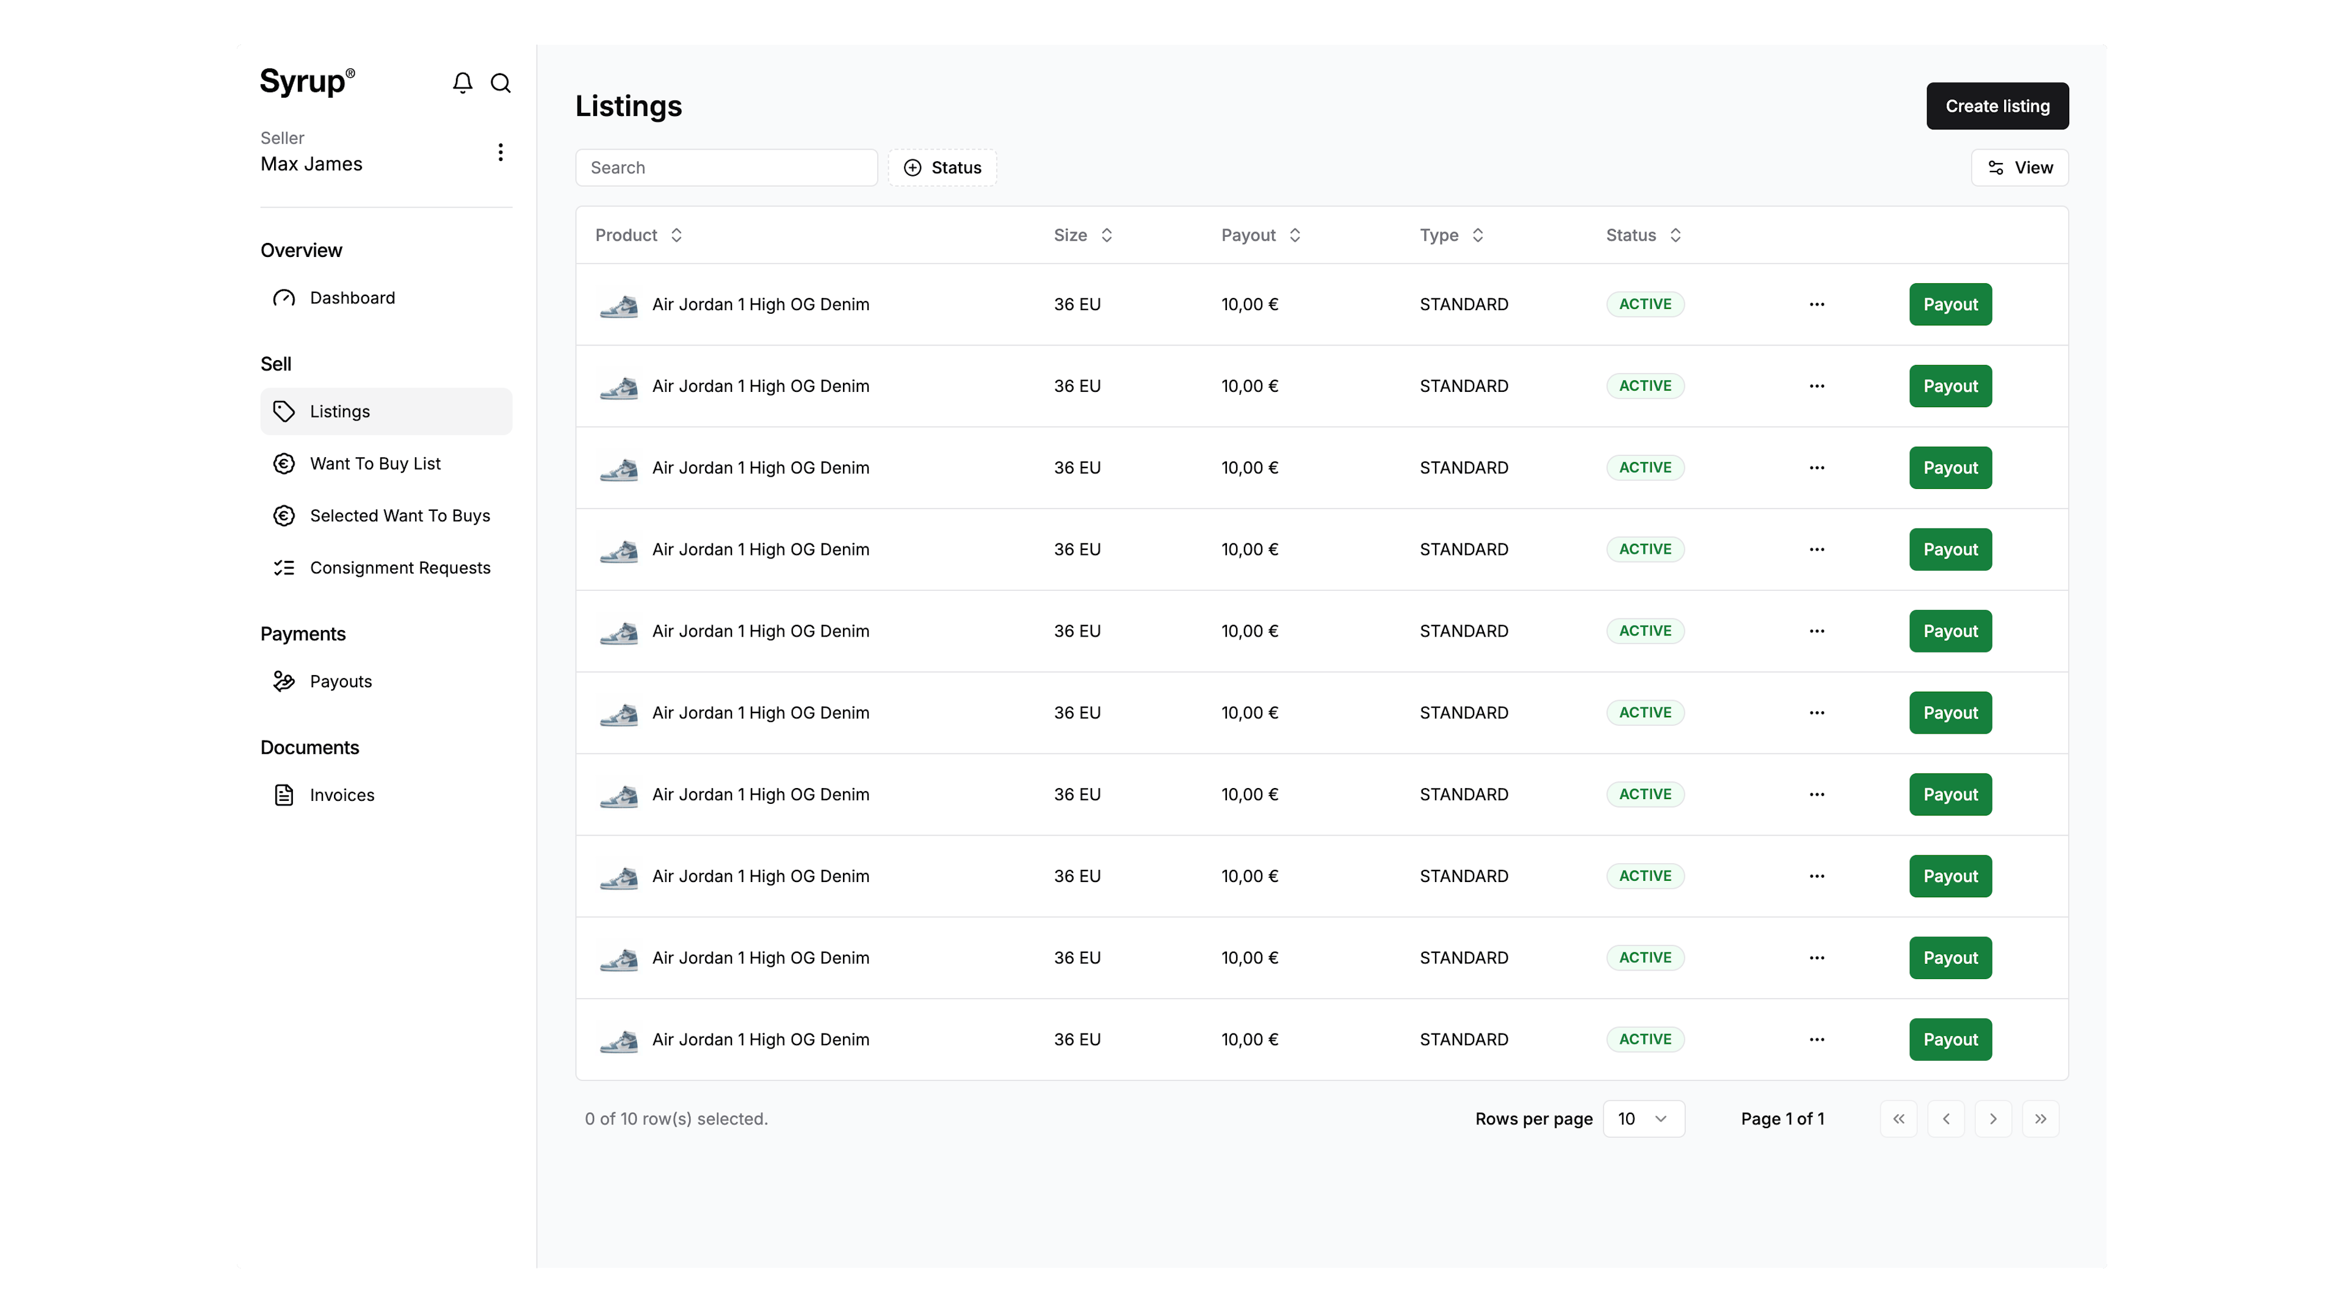Open seller account three-dot menu

[x=501, y=152]
